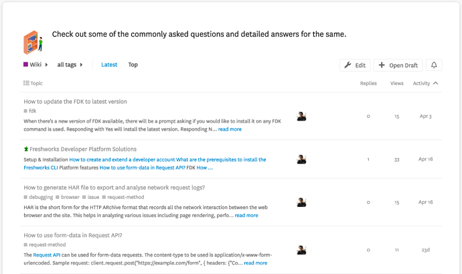Click the bulk select list icon beside Topic
Viewport: 462px width, 274px height.
coord(26,83)
